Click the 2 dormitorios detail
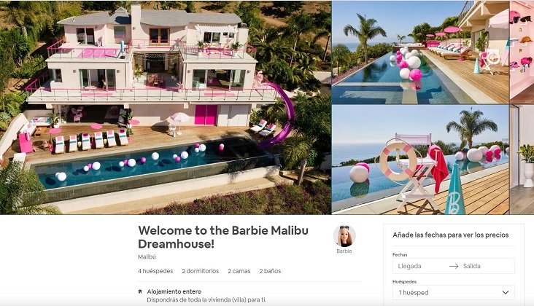The image size is (534, 306). (x=200, y=271)
